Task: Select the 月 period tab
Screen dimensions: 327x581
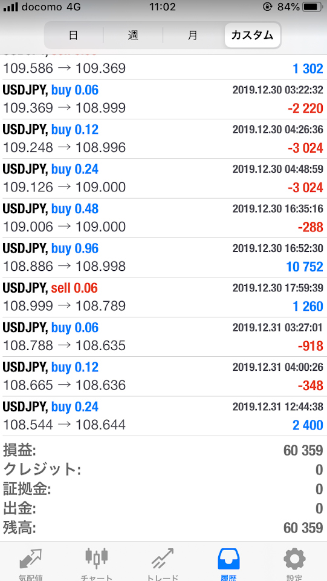Action: 192,36
